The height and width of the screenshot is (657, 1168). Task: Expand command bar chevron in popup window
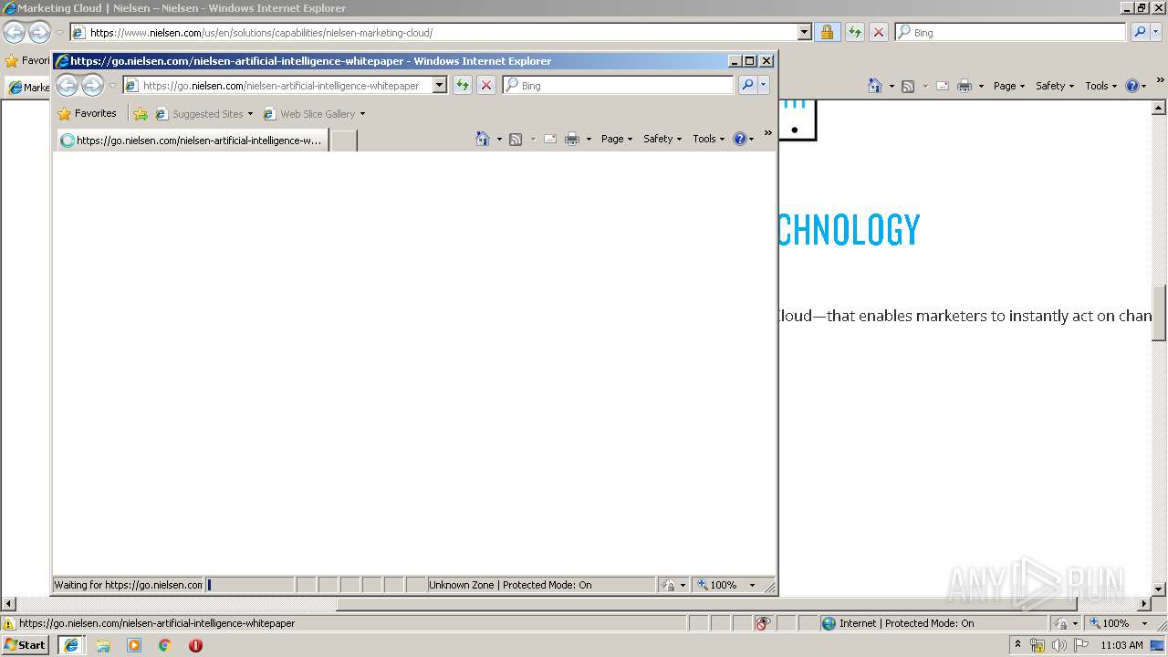pyautogui.click(x=767, y=133)
